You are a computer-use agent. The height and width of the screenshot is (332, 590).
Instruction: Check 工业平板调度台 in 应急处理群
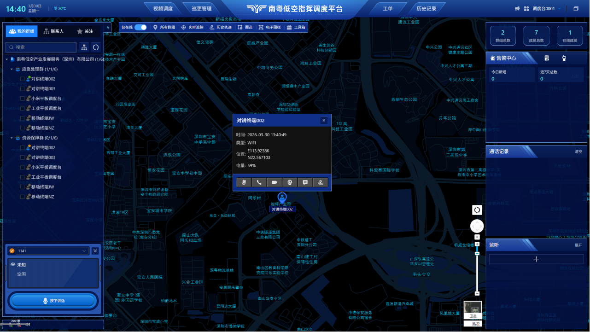tap(22, 108)
